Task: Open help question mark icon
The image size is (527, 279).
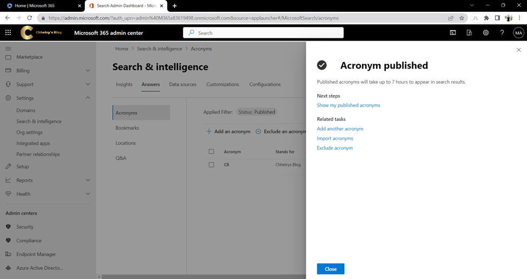Action: [x=502, y=32]
